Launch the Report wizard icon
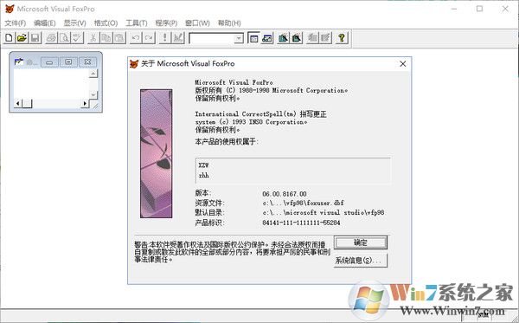This screenshot has height=323, width=519. pos(296,38)
